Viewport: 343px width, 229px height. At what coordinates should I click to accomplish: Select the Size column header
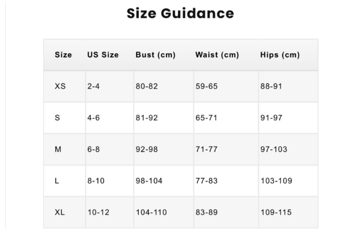tap(63, 55)
